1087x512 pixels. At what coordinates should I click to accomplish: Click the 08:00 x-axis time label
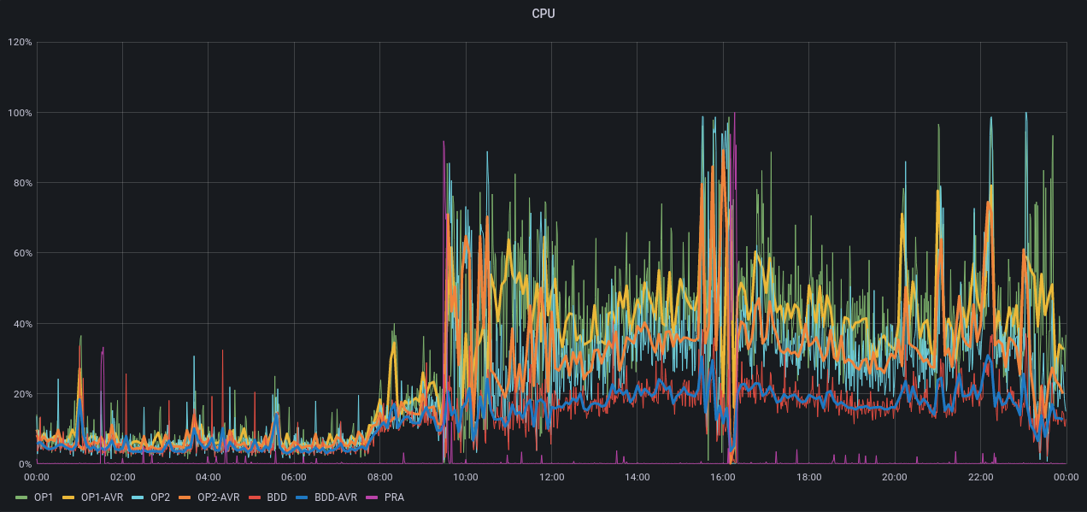click(379, 477)
